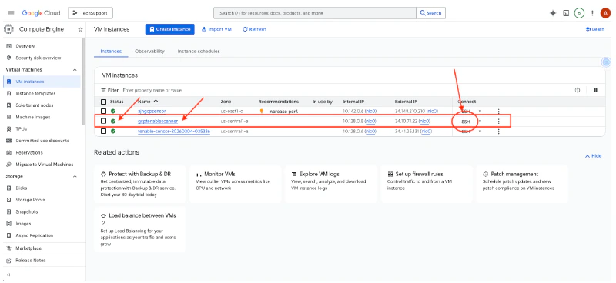
Task: Click nic0 link beside 34.10.71.22
Action: [424, 122]
